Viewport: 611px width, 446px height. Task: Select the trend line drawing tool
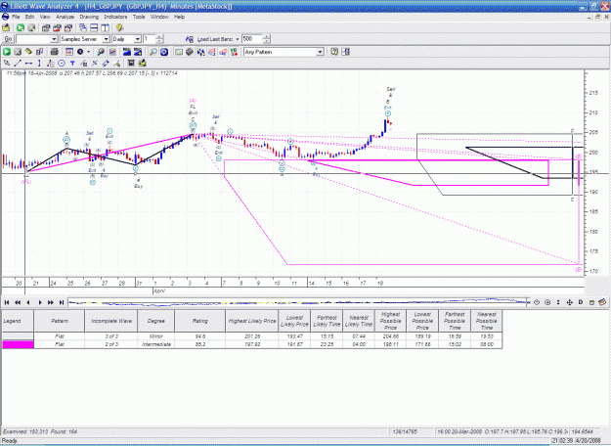coord(18,63)
